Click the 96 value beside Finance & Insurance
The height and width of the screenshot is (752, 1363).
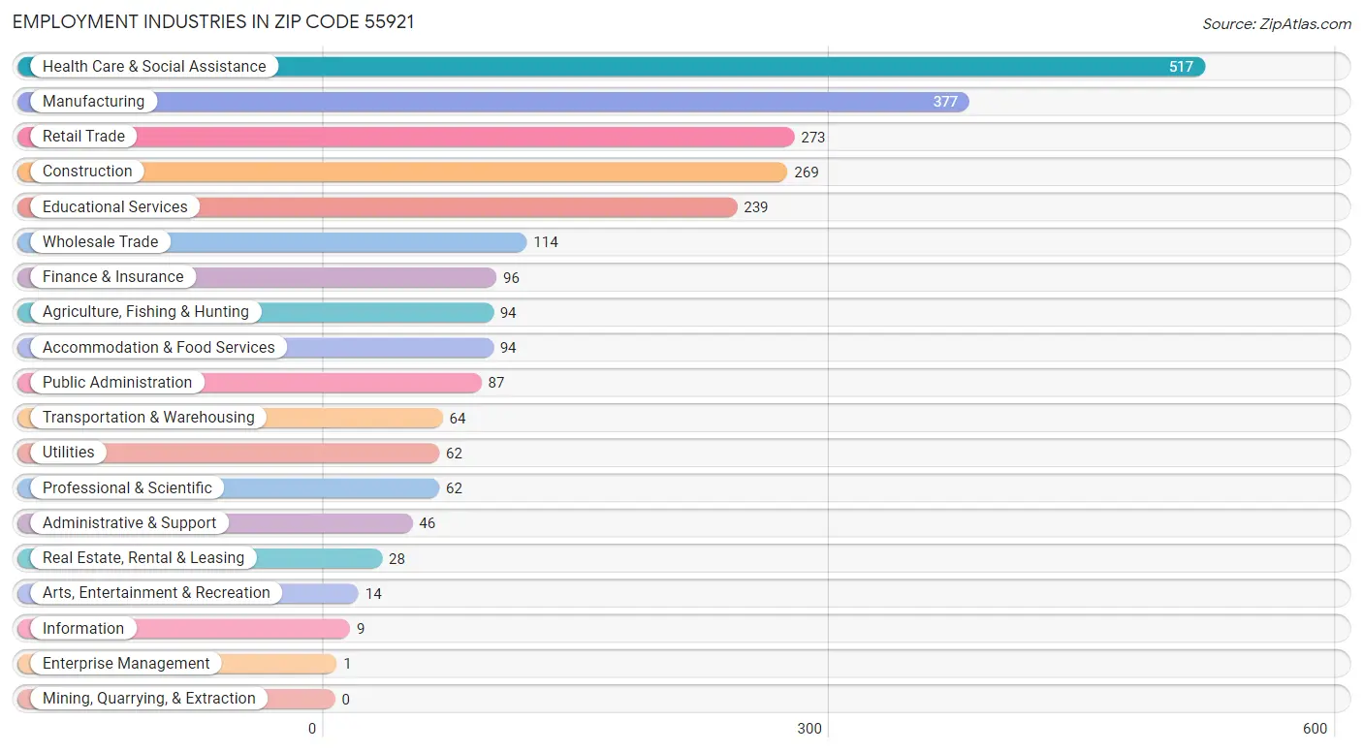pos(511,277)
